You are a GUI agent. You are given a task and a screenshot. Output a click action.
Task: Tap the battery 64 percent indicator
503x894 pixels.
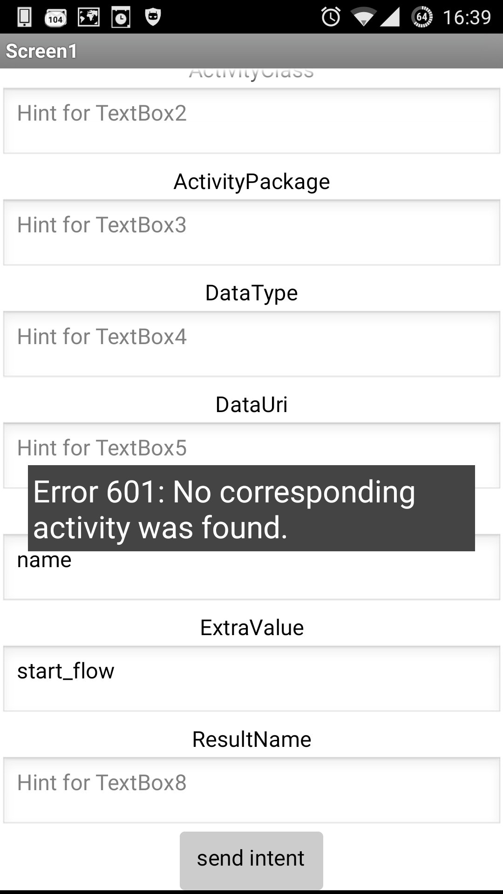point(422,17)
